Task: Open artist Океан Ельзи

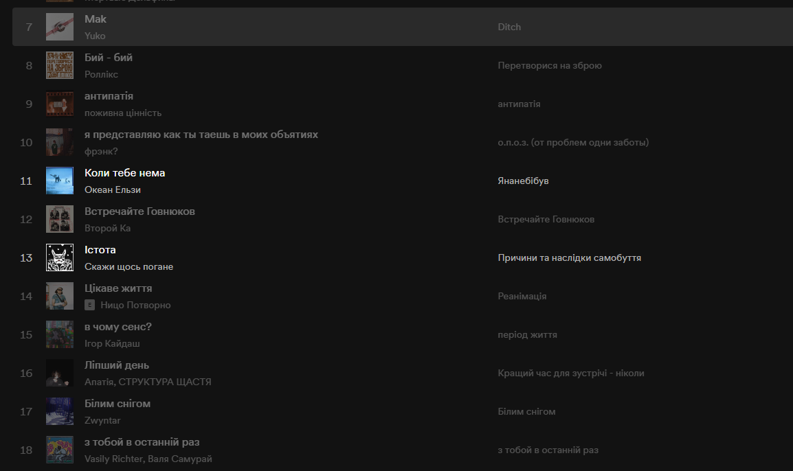Action: tap(113, 189)
